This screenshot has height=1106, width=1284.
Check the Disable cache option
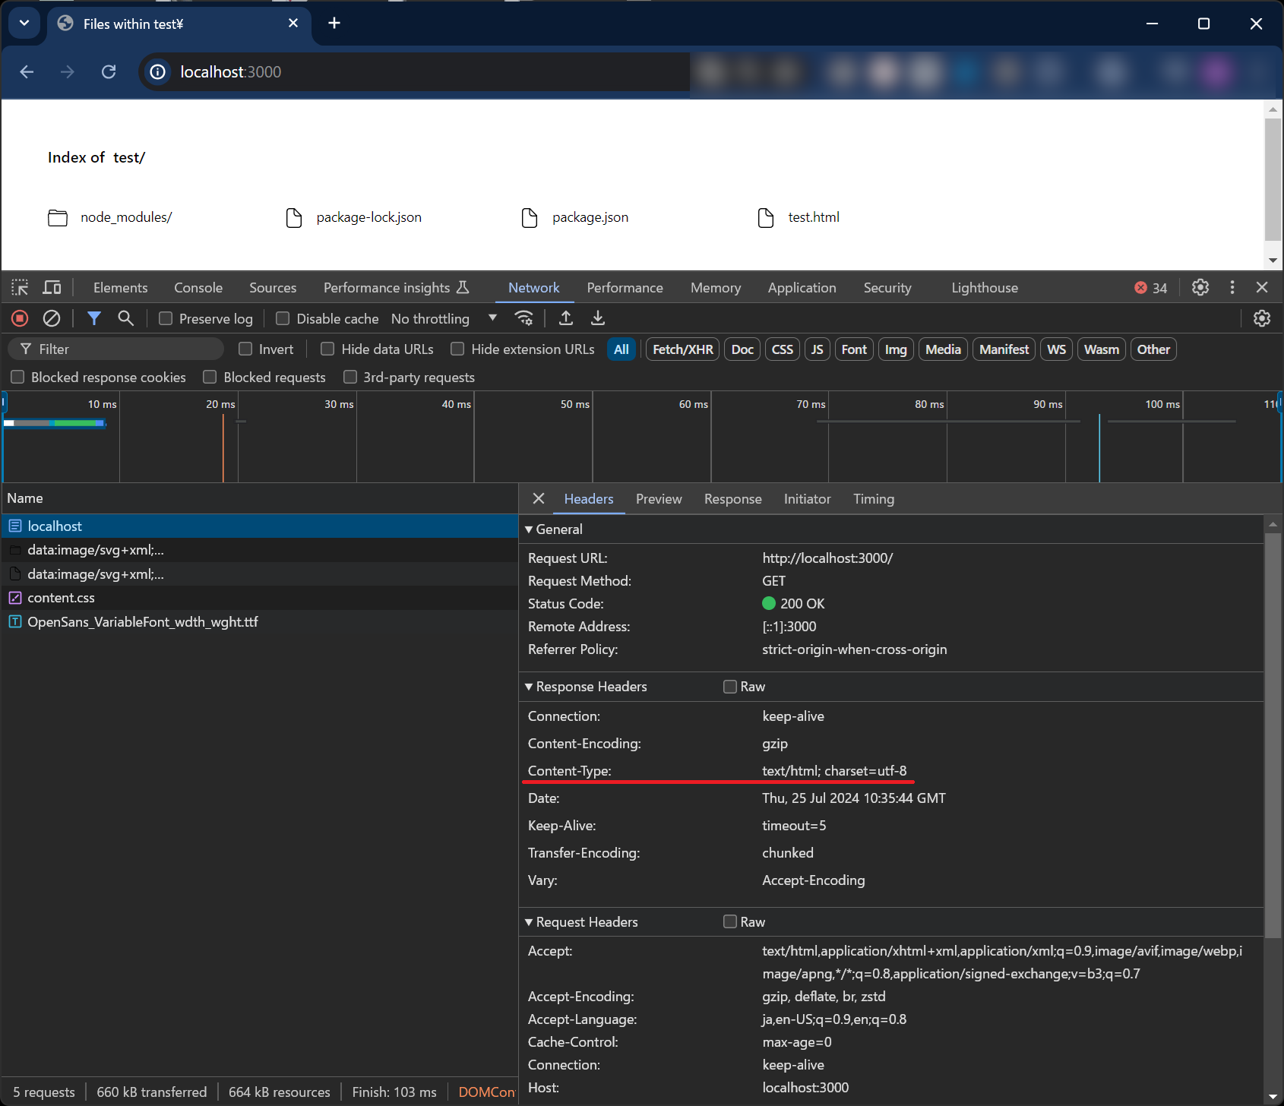[283, 319]
